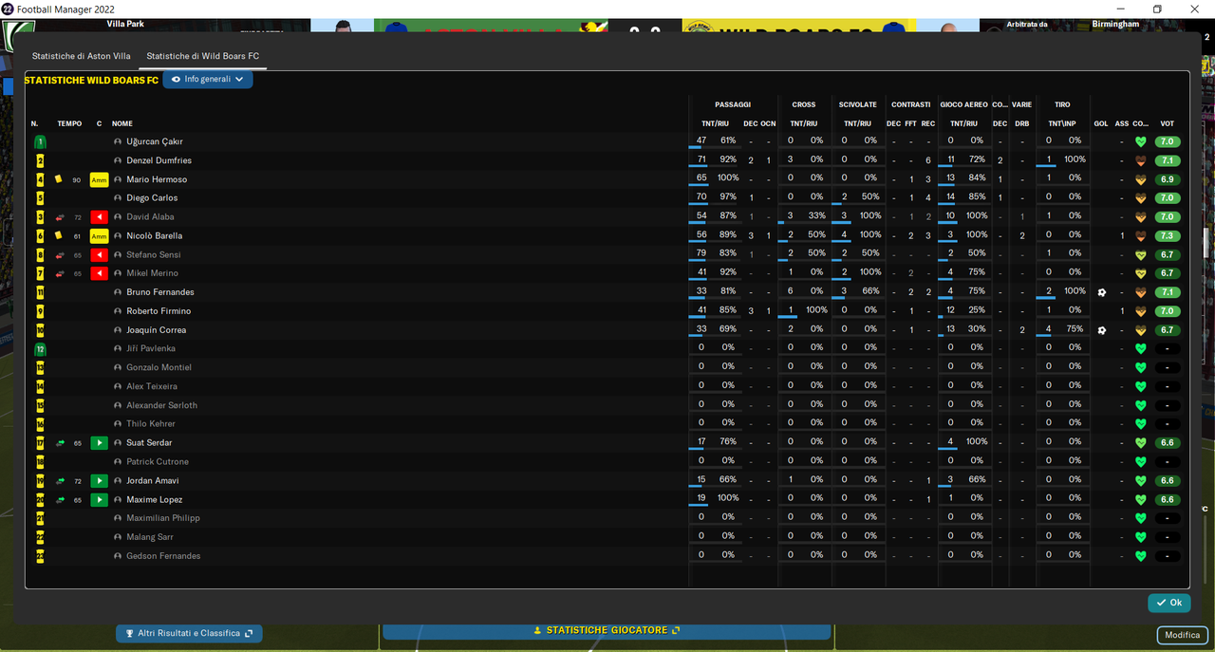Sort by NOME column header
Screen dimensions: 1215x652
[x=122, y=123]
